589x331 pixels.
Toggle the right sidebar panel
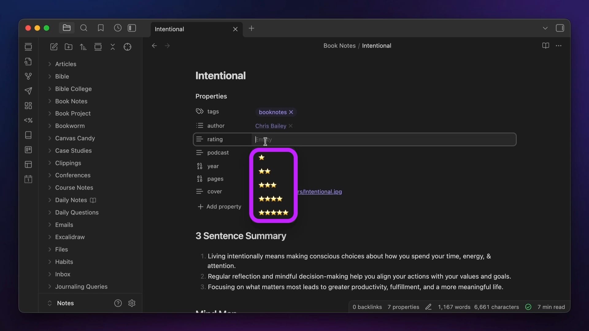560,28
